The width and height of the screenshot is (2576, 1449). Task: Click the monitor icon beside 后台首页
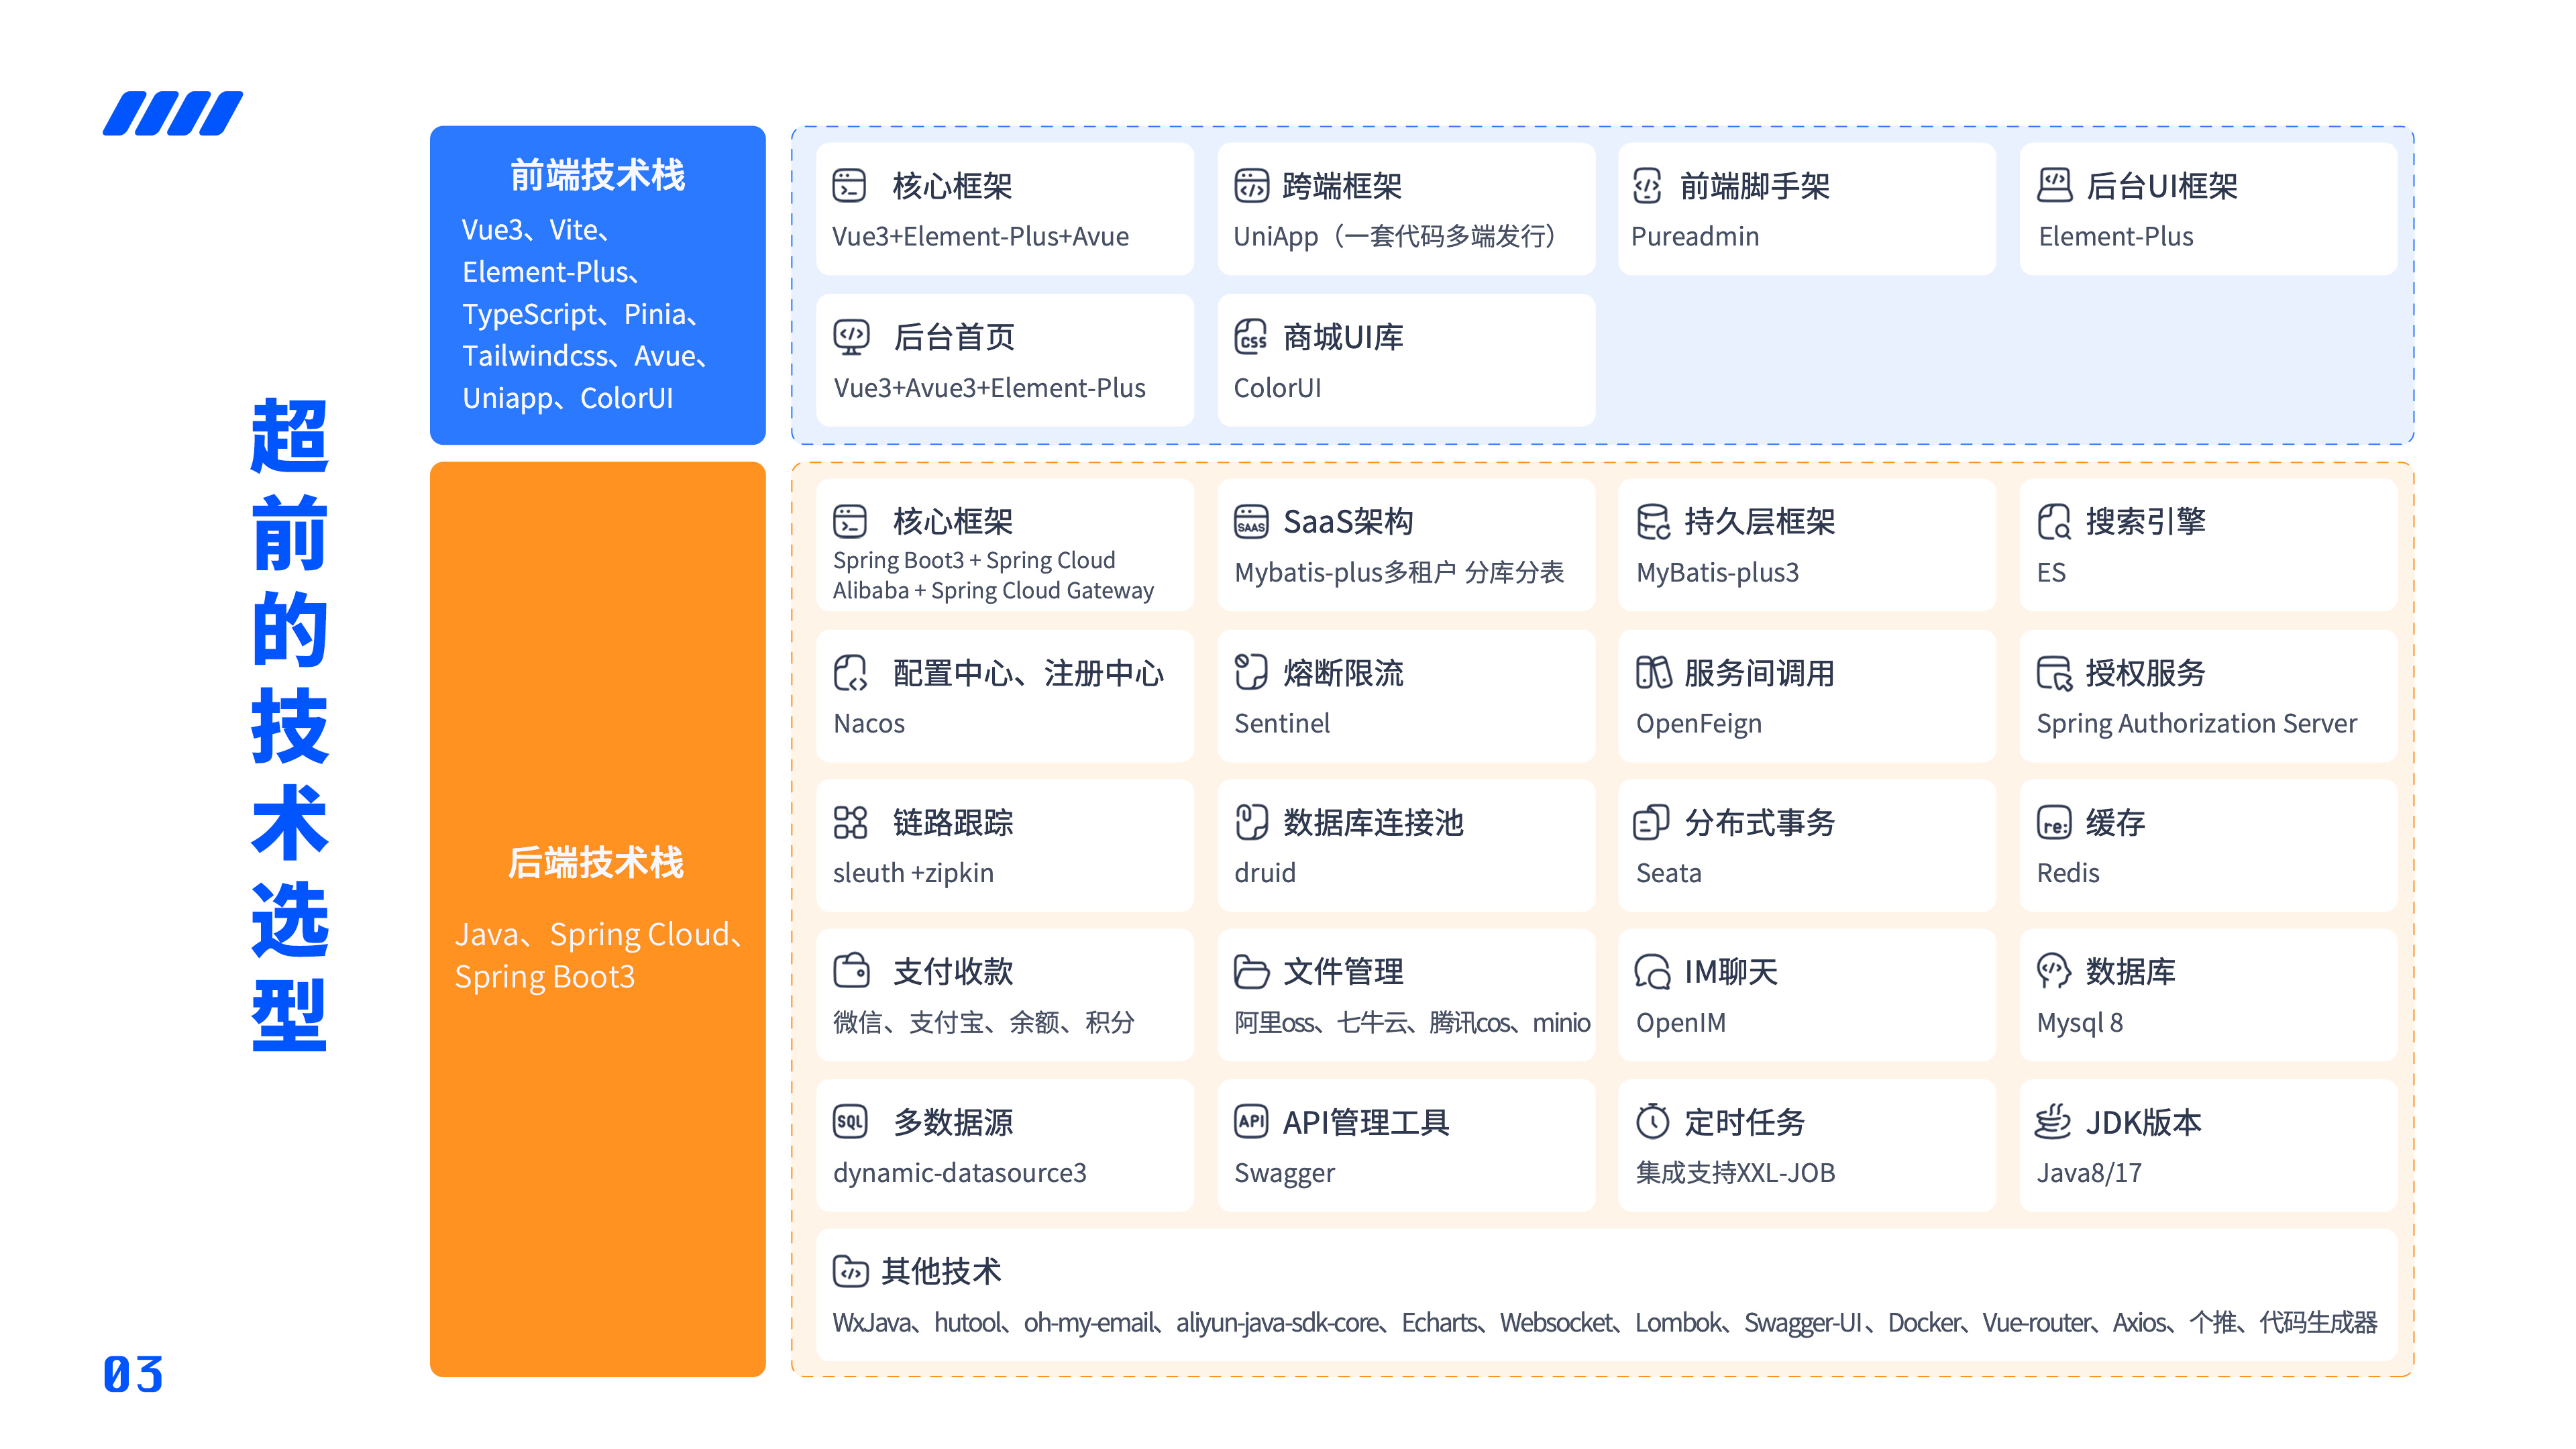(851, 337)
